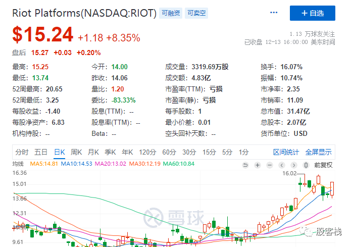Click the MA30:12.19 indicator label
Screen dimensions: 353x247
(x=144, y=164)
